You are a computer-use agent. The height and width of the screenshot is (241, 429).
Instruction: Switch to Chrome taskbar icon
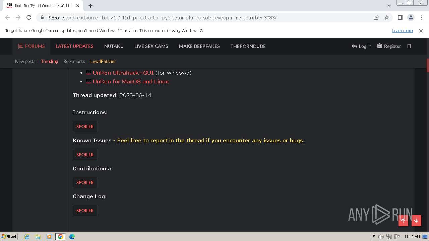[x=61, y=237]
